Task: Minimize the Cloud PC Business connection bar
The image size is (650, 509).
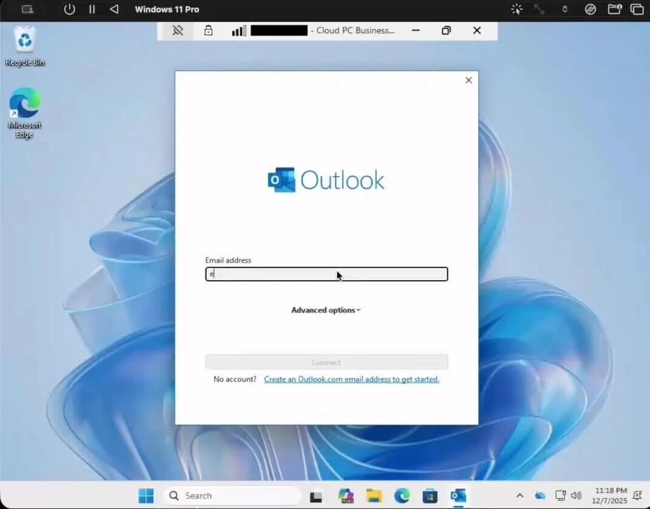Action: pos(415,30)
